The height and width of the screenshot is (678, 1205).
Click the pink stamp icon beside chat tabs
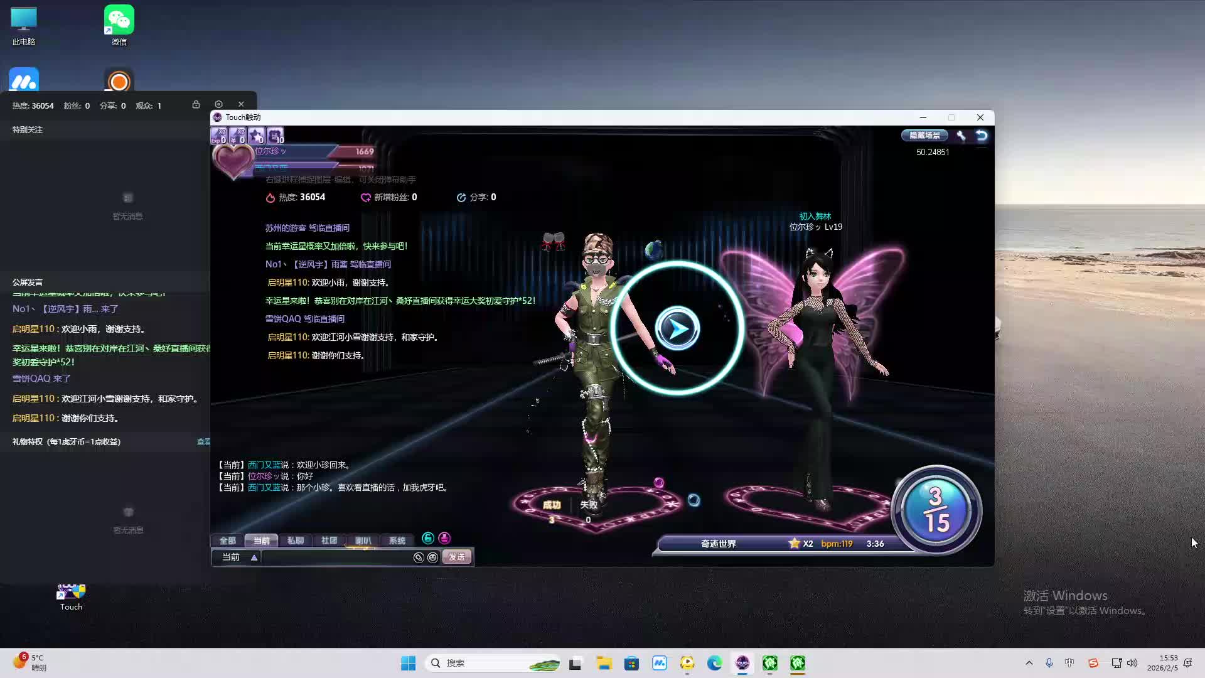click(444, 539)
